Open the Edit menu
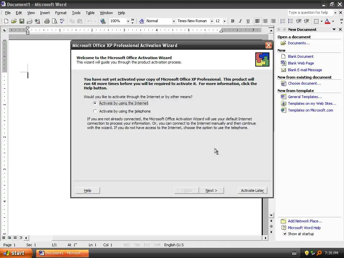 click(x=19, y=13)
